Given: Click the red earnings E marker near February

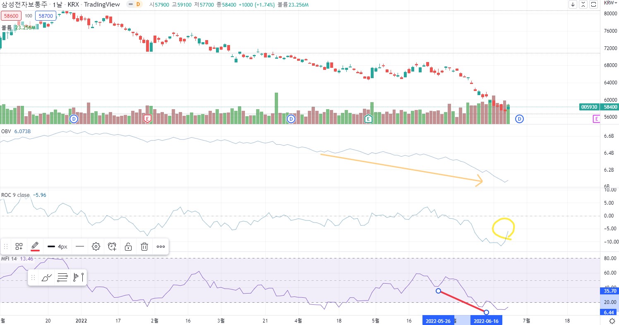Looking at the screenshot, I should [x=147, y=119].
